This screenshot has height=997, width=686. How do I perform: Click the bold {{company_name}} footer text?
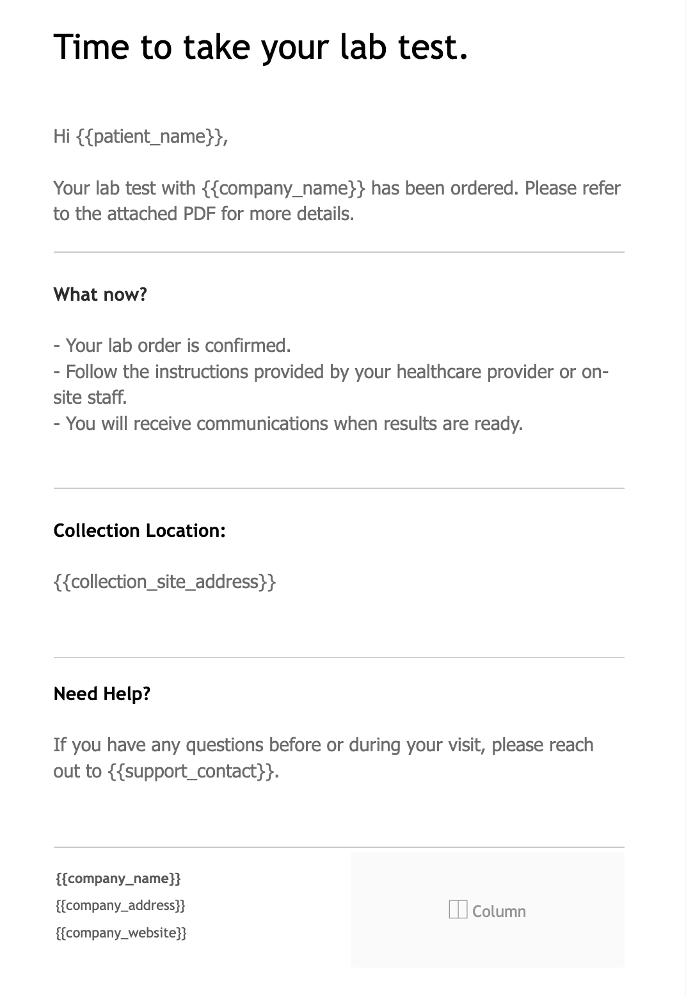[x=118, y=878]
